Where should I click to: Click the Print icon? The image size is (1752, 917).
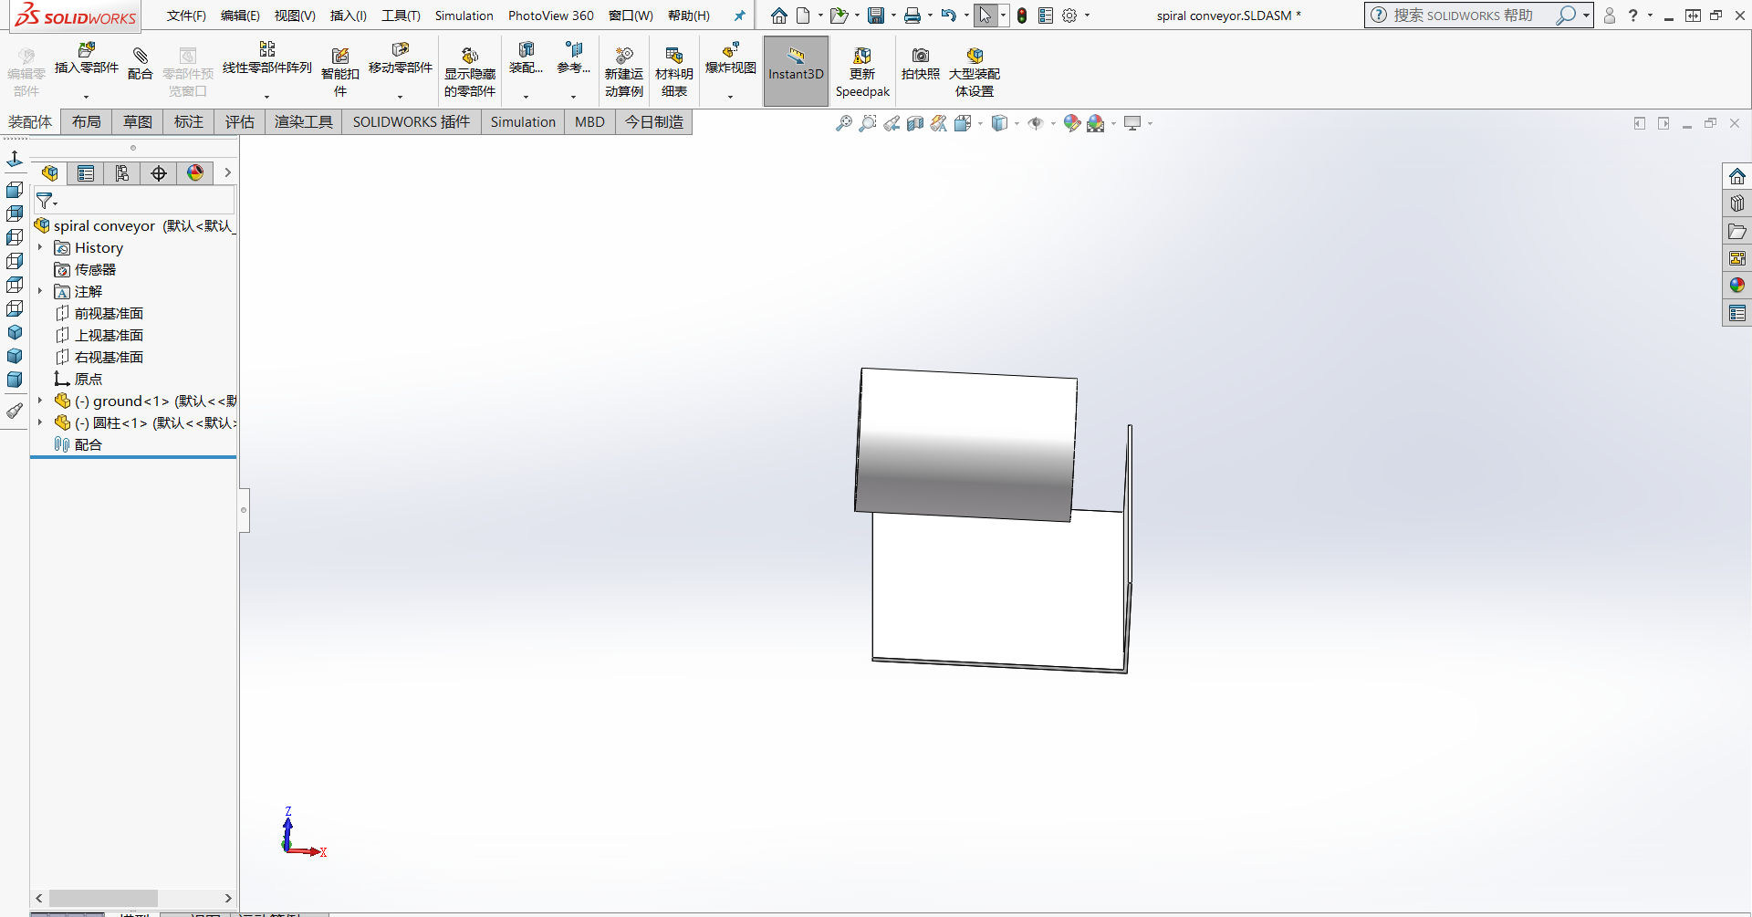912,16
